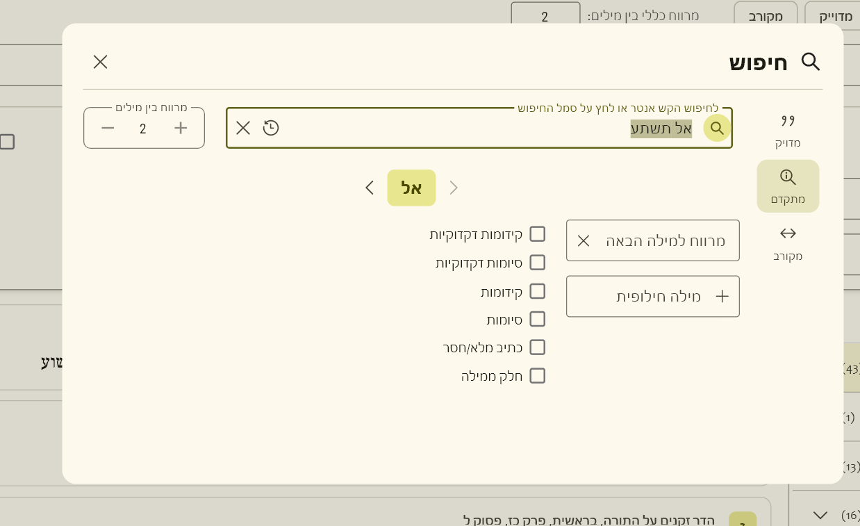Screen dimensions: 860x526
Task: Click the right chevron beside אל
Action: [x=454, y=188]
